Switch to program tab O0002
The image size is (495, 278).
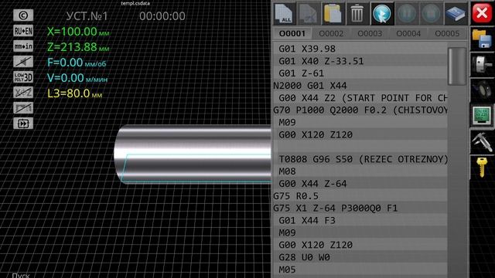point(331,33)
